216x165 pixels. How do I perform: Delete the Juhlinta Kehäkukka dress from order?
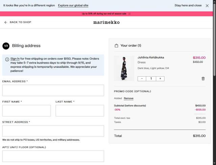point(203,79)
